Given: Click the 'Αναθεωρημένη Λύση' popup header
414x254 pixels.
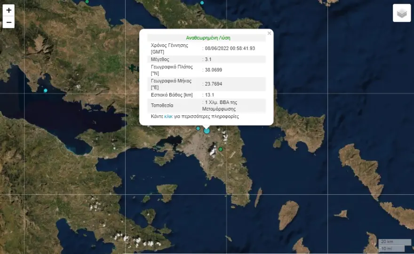Looking at the screenshot, I should pos(208,38).
